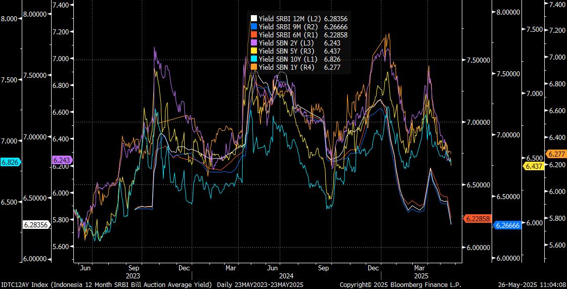Click the 2023 year label on time axis
Image resolution: width=567 pixels, height=289 pixels.
133,276
